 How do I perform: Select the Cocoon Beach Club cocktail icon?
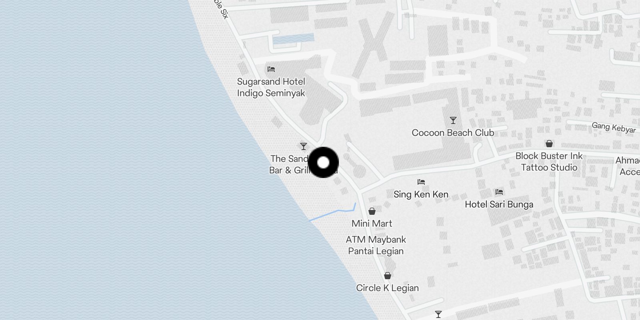(453, 120)
